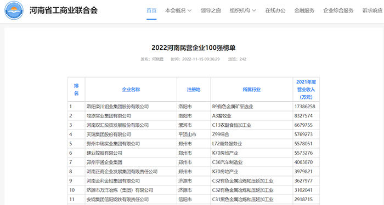The image size is (384, 205).
Task: Open the 企业综合服务 menu item
Action: click(x=338, y=10)
